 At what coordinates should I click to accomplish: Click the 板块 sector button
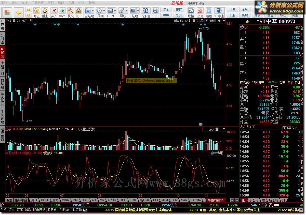[x=245, y=15]
